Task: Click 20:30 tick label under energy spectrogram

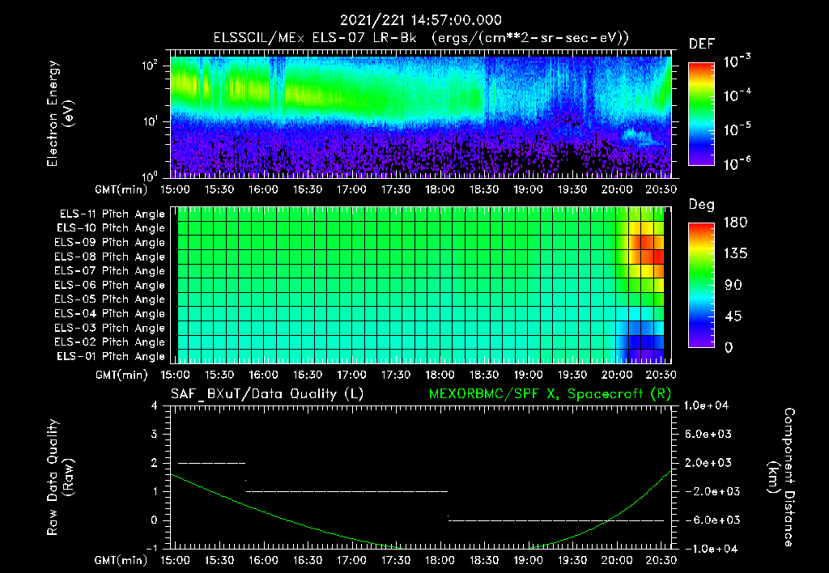Action: (661, 189)
